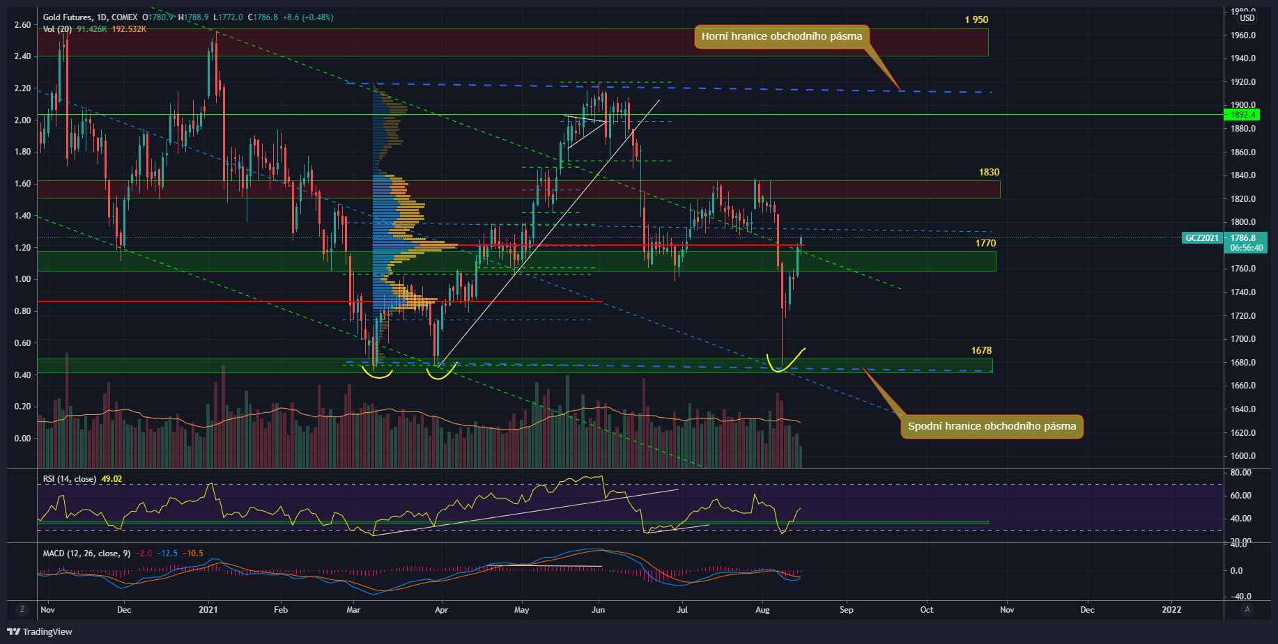Click the 2021 label on time axis

point(208,610)
